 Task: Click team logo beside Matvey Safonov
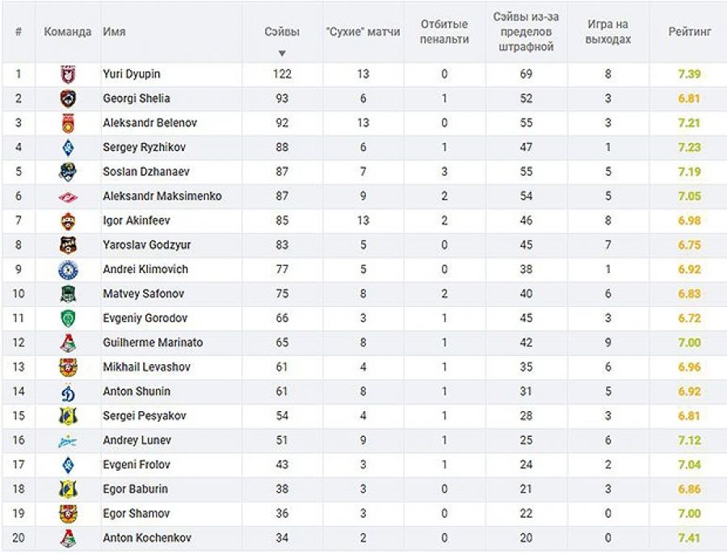[68, 294]
